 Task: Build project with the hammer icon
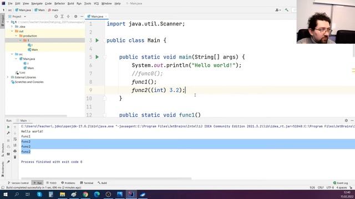coord(287,10)
